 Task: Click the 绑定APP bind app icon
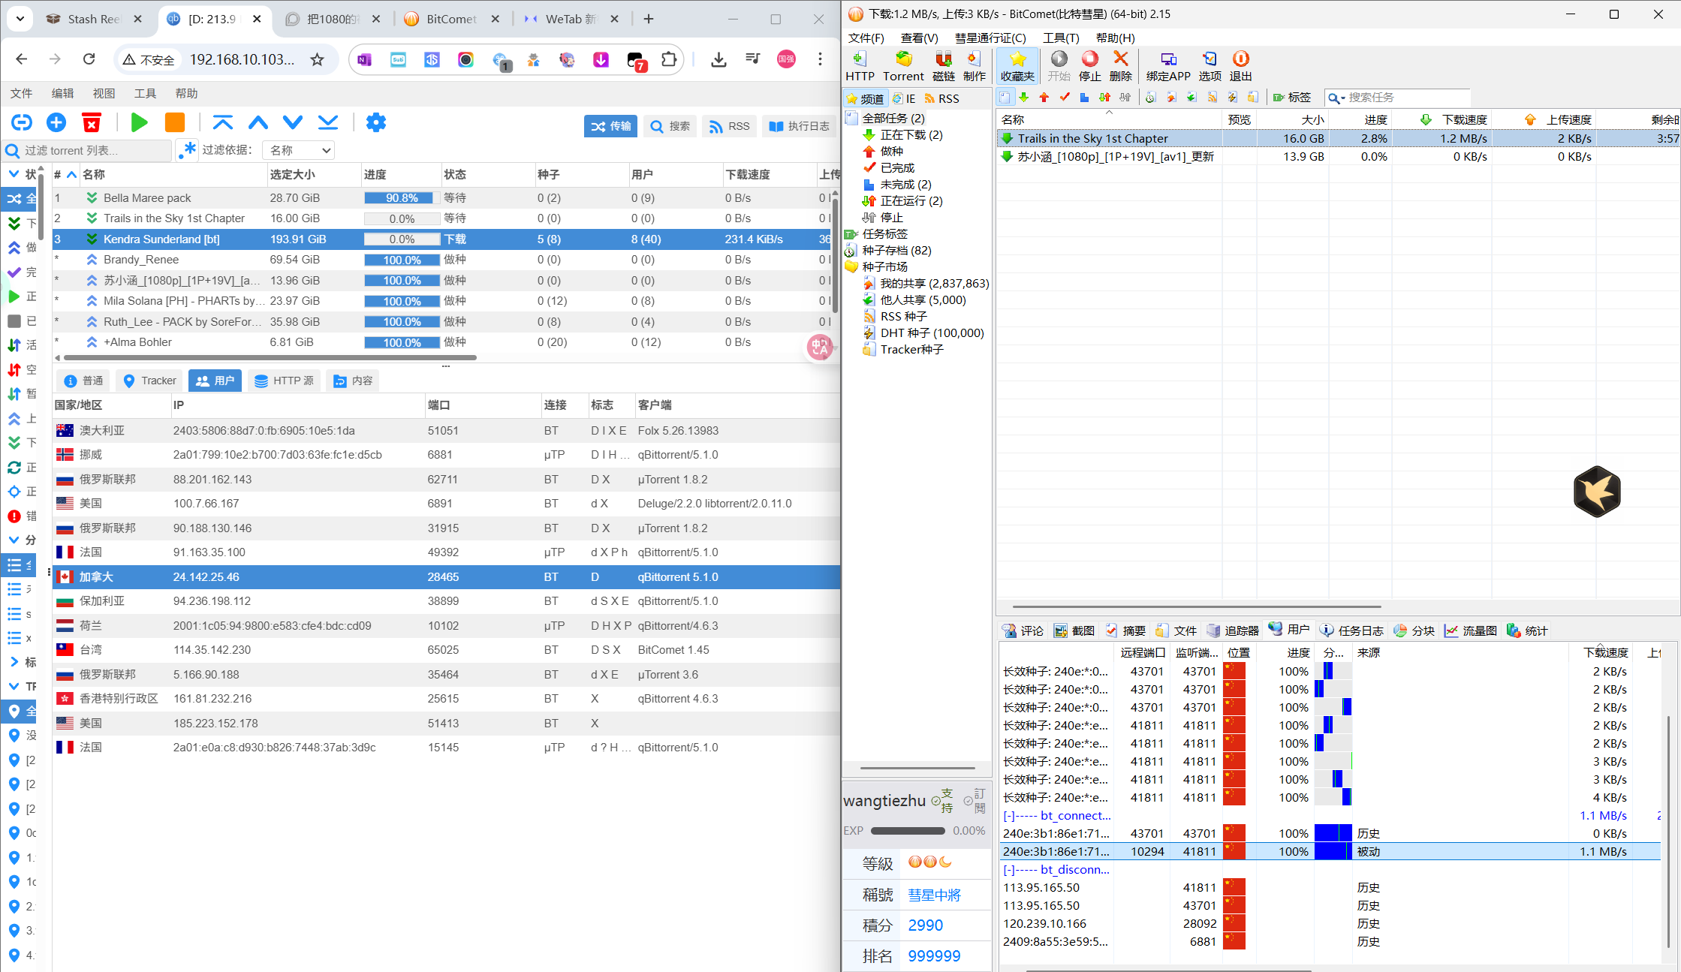coord(1167,65)
